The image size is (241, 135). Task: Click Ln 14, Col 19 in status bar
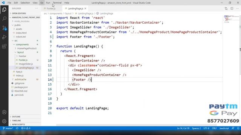[183, 128]
